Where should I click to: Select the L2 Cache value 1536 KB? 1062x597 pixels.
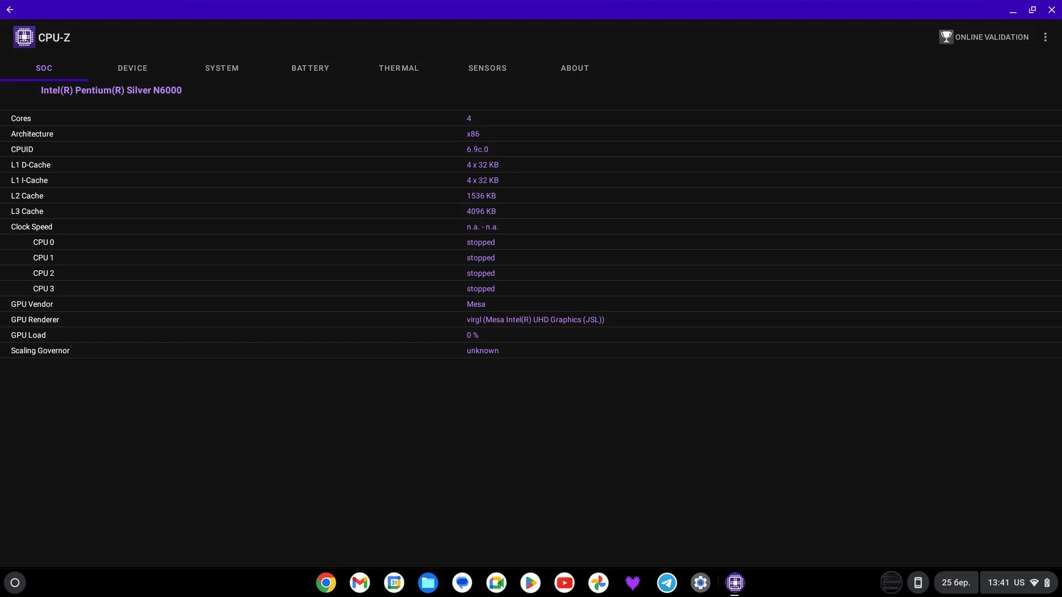(481, 196)
